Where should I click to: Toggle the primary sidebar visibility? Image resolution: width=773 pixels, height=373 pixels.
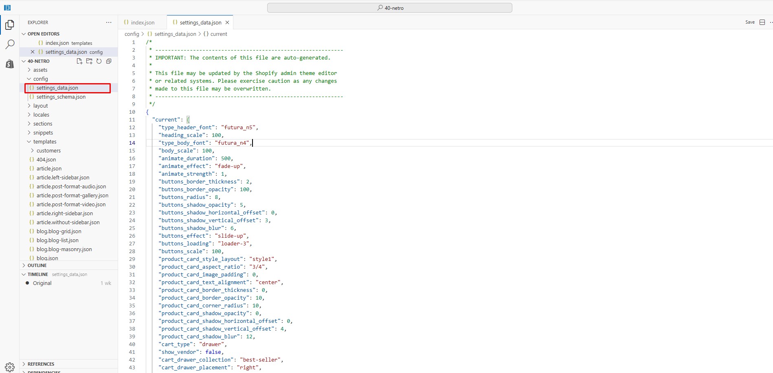(7, 8)
